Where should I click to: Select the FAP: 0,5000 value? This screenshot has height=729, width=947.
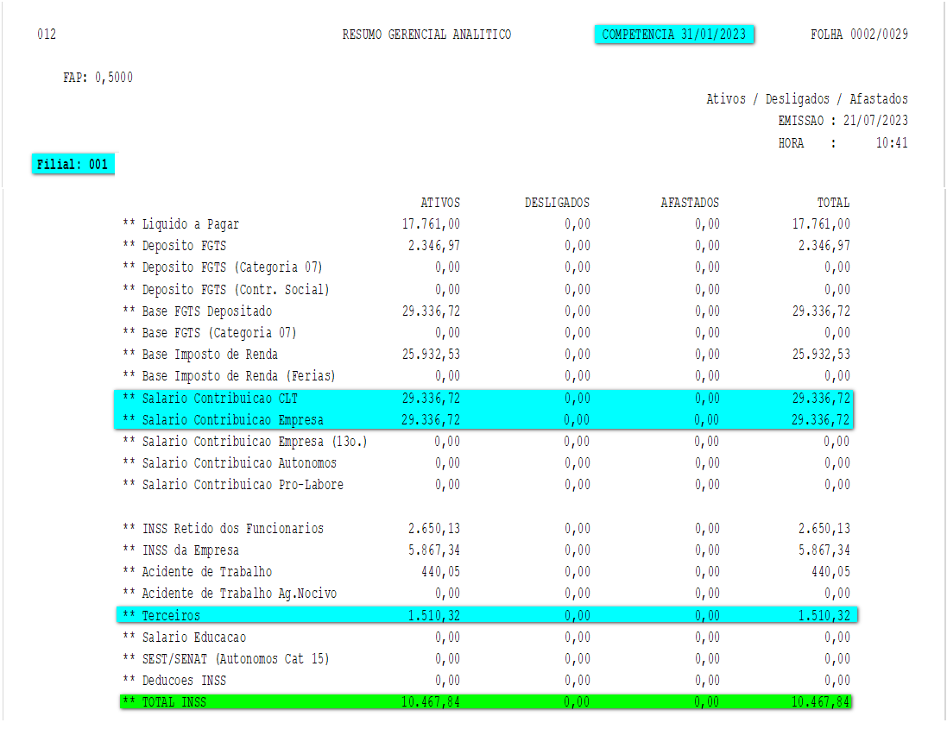(98, 78)
